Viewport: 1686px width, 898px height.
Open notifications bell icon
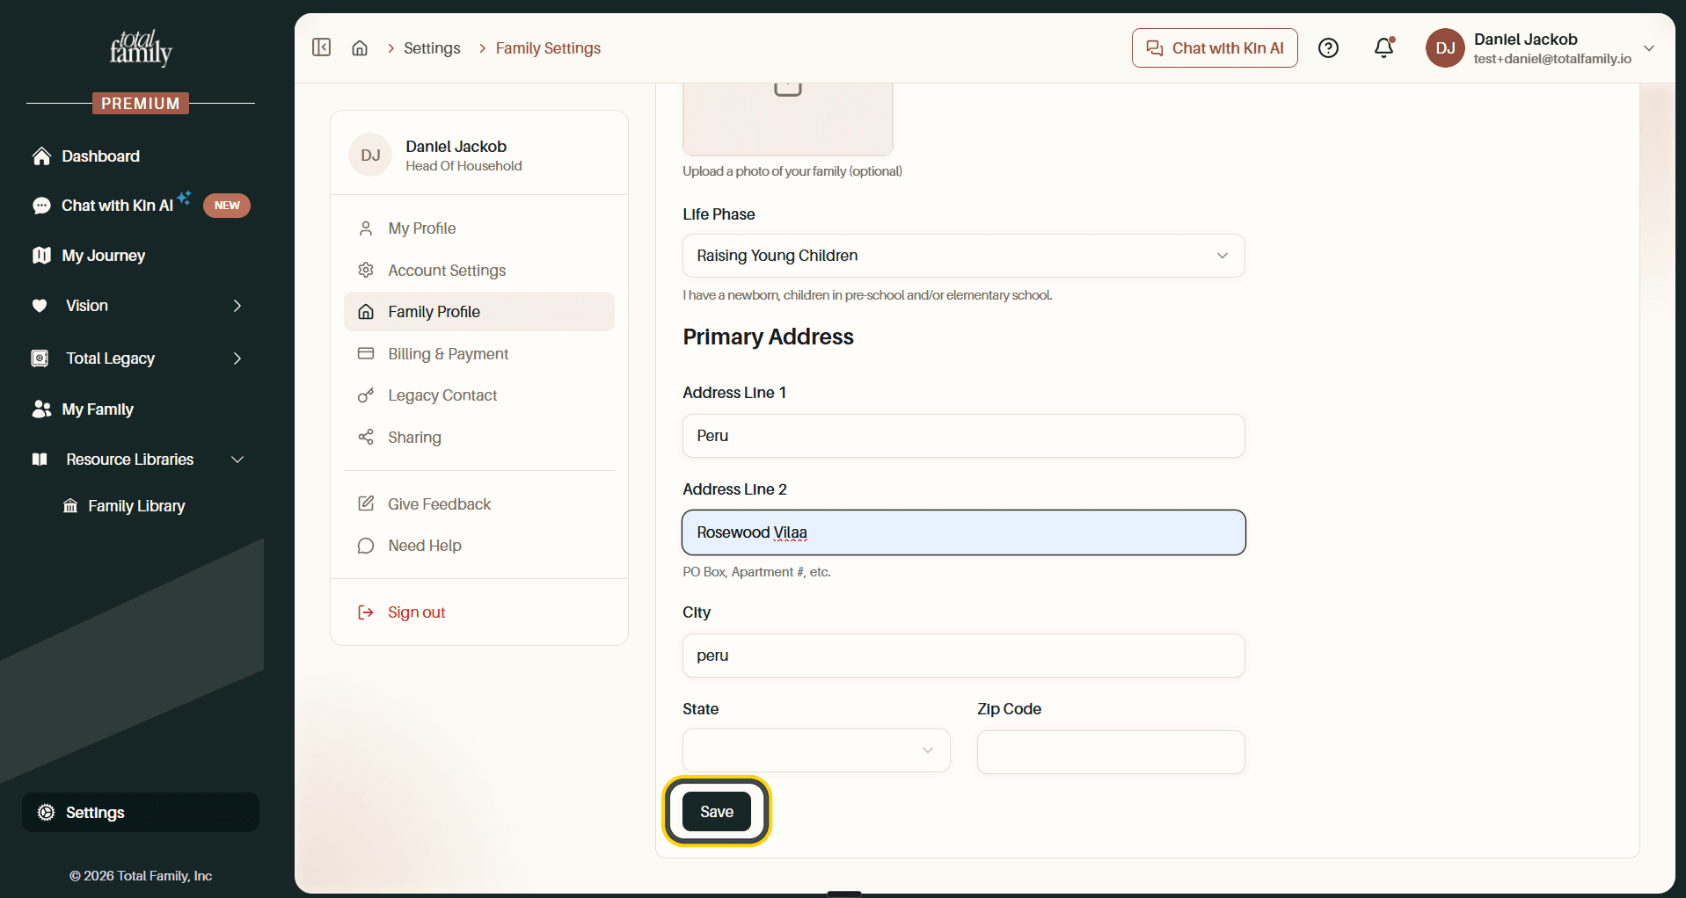click(x=1384, y=47)
